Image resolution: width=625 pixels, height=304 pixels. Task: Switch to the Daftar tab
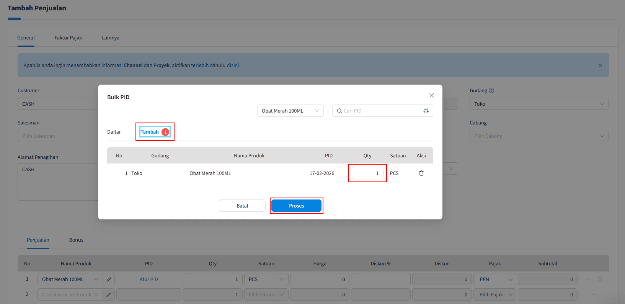(x=114, y=132)
